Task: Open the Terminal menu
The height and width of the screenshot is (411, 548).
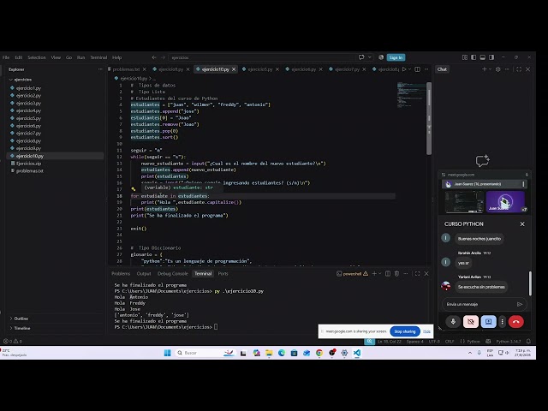Action: 98,57
